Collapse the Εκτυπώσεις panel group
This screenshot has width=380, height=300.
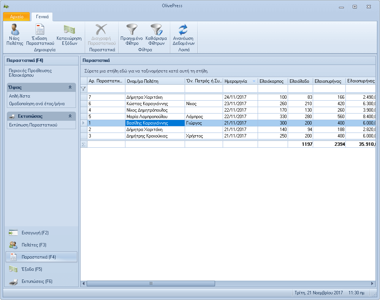(x=70, y=116)
